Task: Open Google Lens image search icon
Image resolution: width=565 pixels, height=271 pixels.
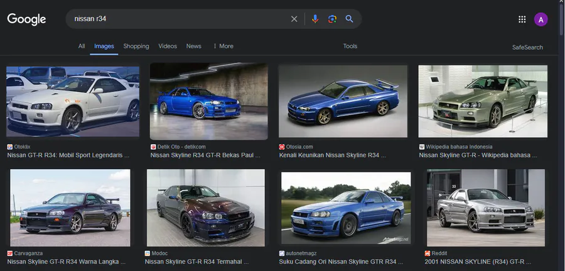Action: click(332, 19)
